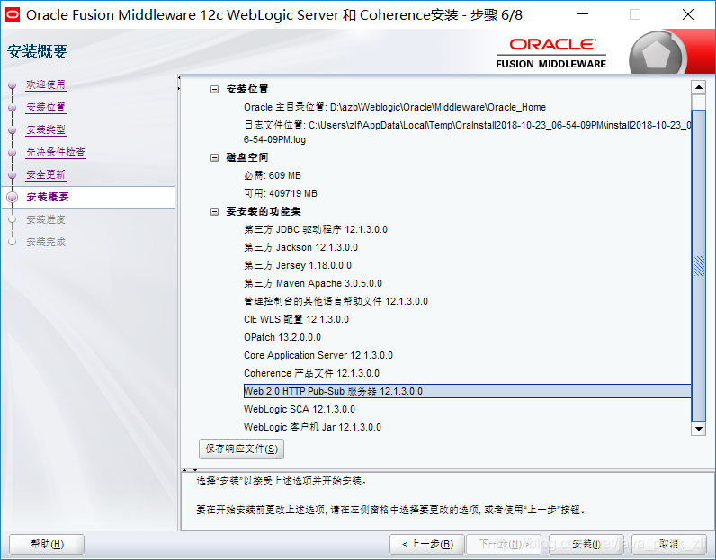
Task: Select OPatch 13.2.0.0.0 row
Action: [282, 337]
